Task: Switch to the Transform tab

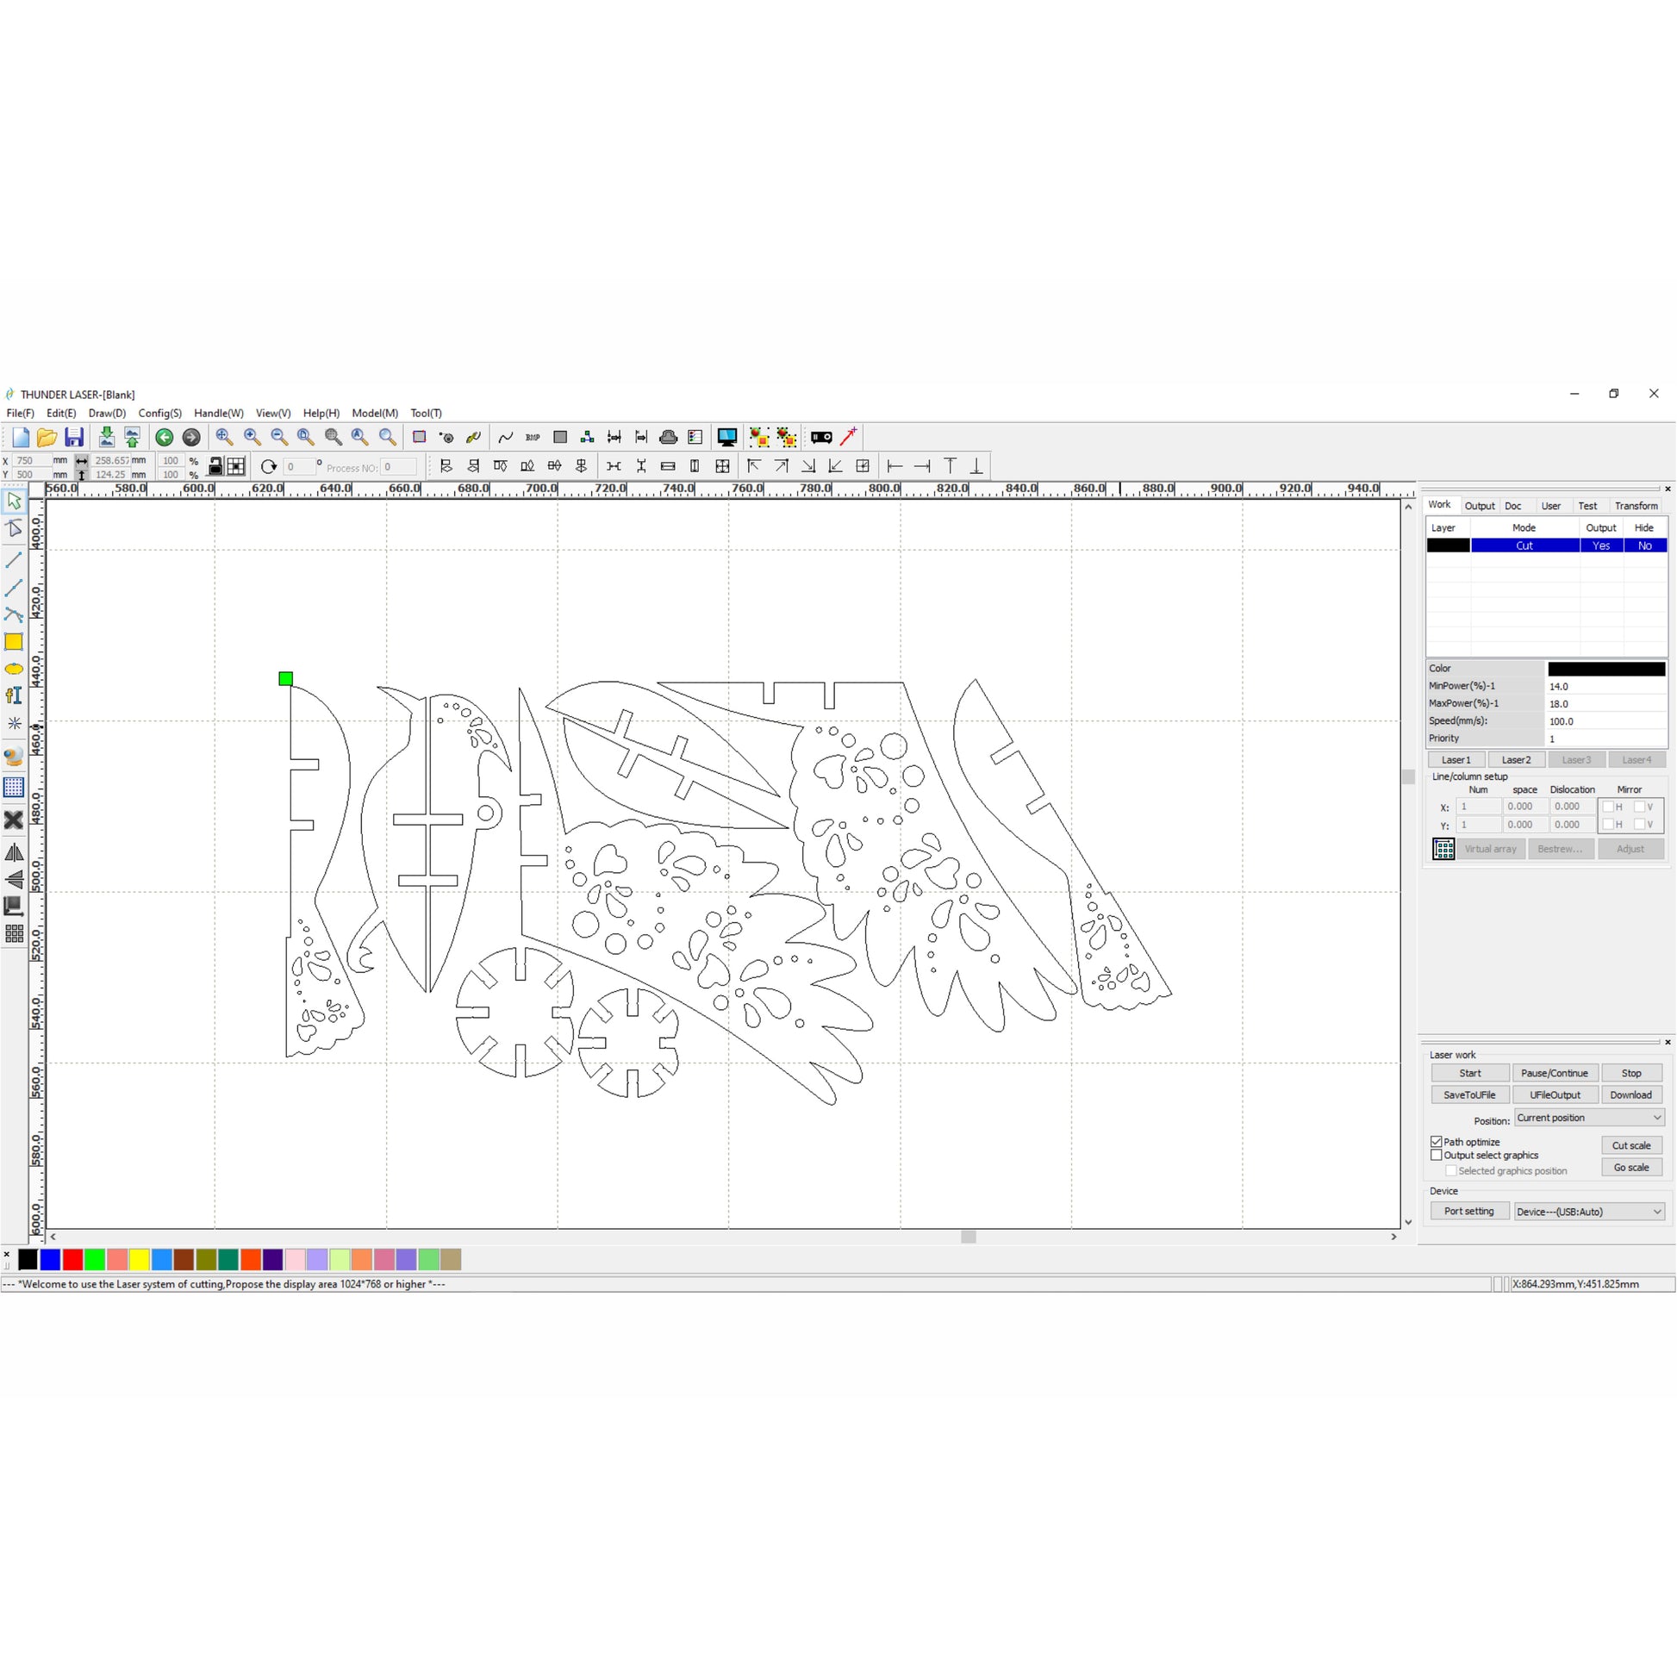Action: [x=1636, y=506]
